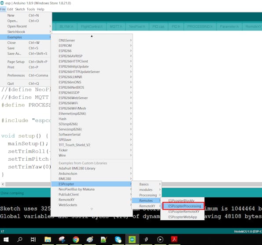This screenshot has width=262, height=245.
Task: Expand EEPROM submenu arrow
Action: click(x=131, y=45)
